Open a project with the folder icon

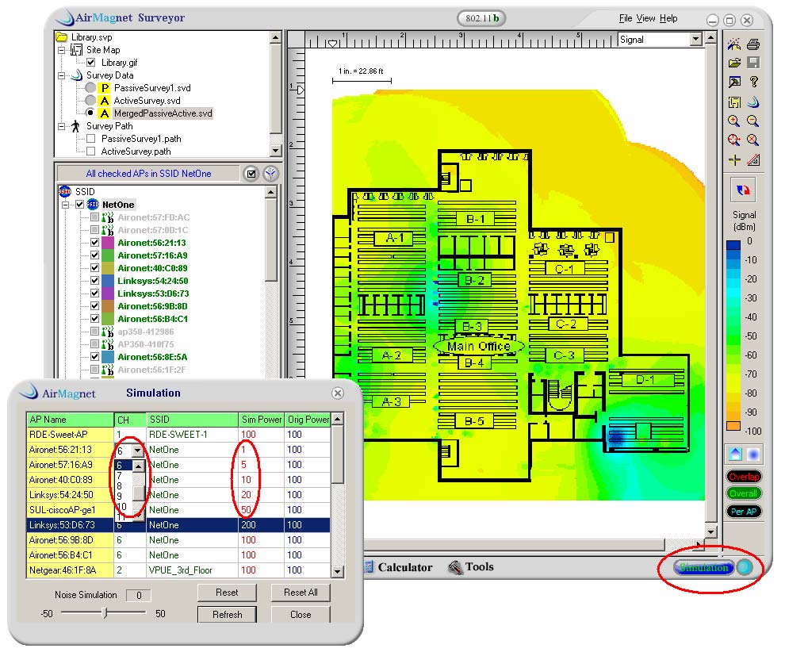coord(734,63)
